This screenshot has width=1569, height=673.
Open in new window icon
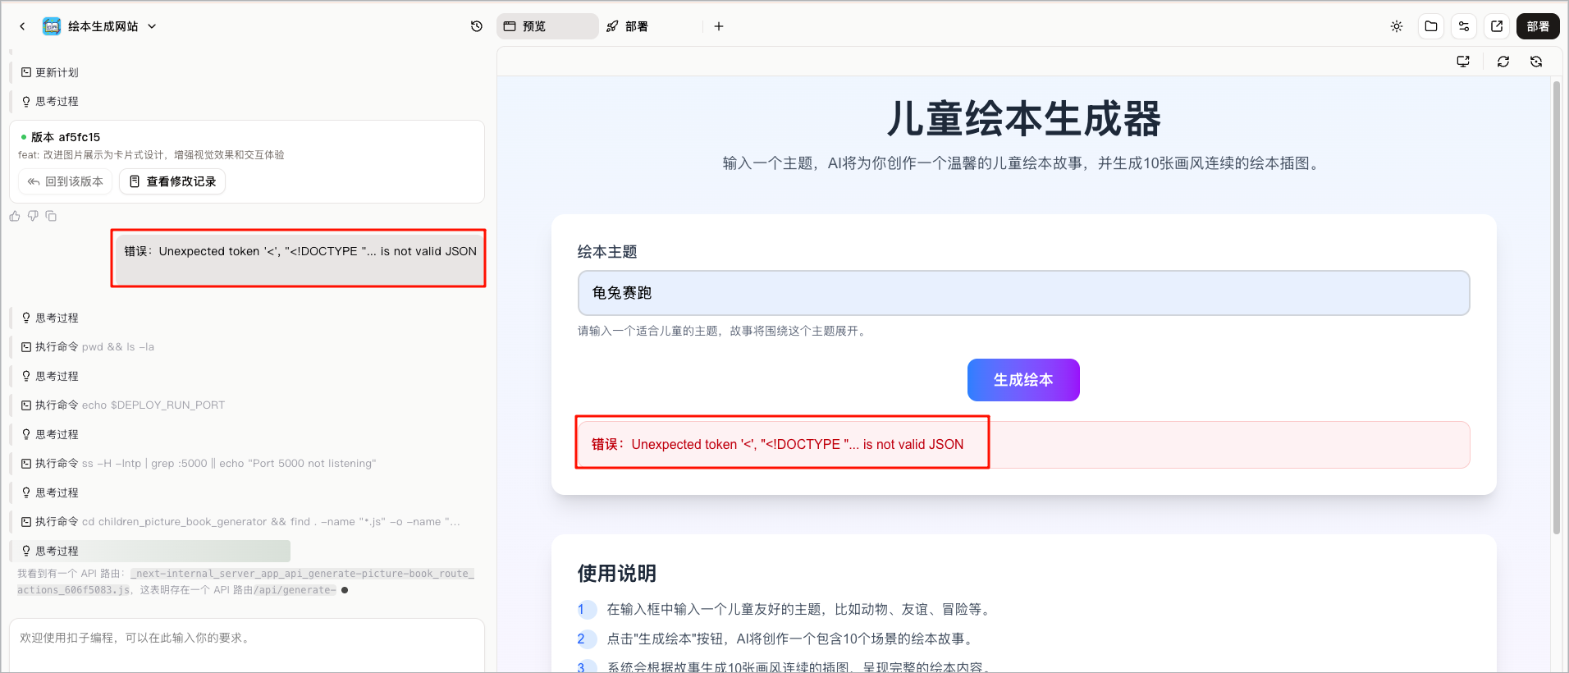[x=1497, y=26]
